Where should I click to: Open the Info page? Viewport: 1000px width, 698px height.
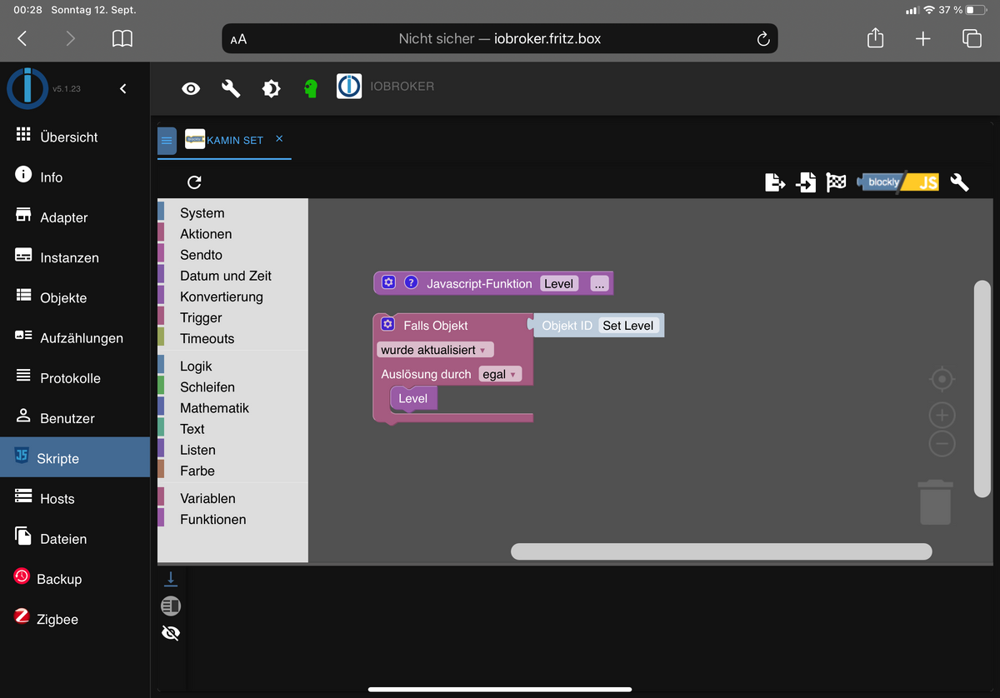pos(75,177)
